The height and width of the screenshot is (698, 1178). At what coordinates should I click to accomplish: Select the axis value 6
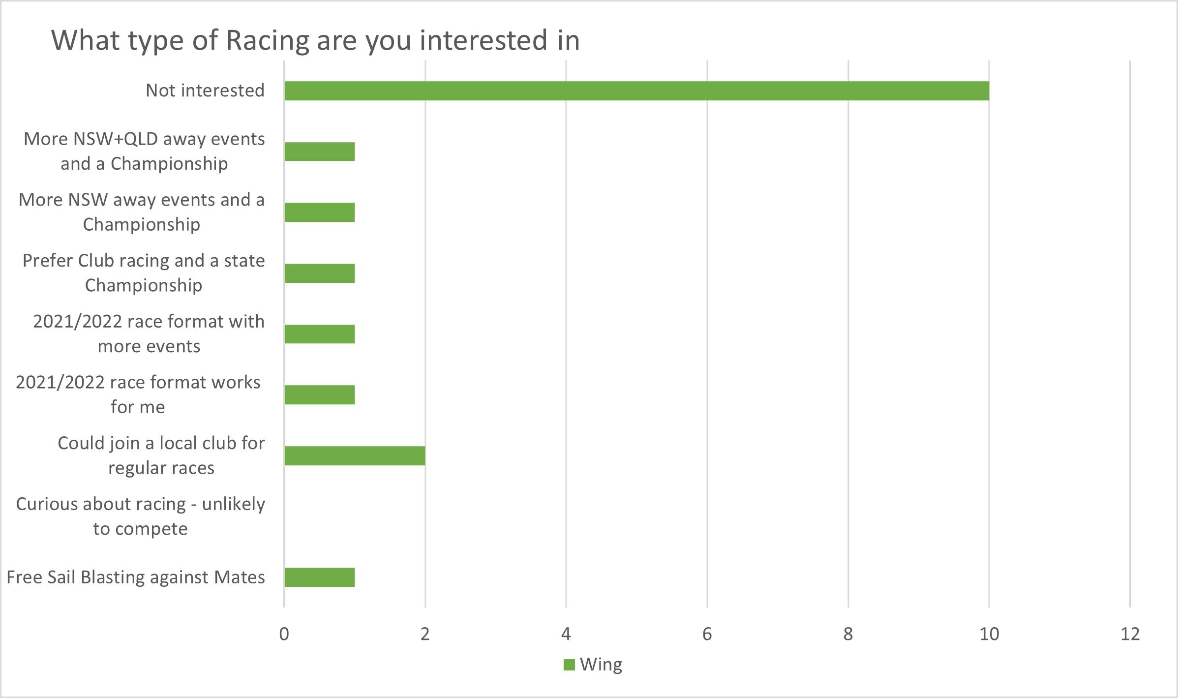coord(707,634)
